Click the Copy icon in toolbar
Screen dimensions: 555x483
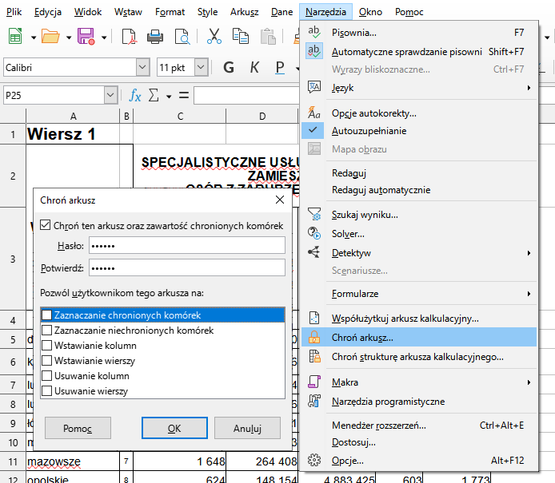point(242,37)
